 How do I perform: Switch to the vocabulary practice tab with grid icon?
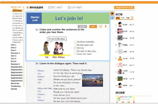[x=55, y=7]
